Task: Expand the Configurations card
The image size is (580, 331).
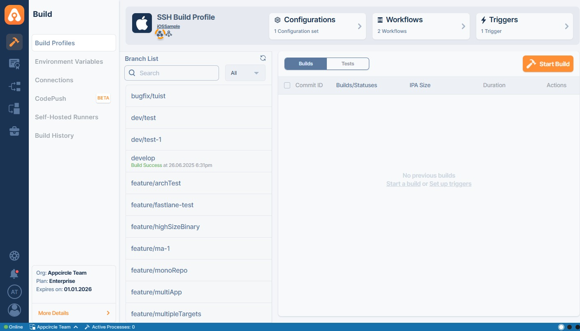Action: [x=317, y=26]
